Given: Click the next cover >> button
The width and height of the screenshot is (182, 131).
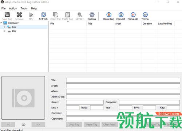Looking at the screenshot, I should 38,124.
